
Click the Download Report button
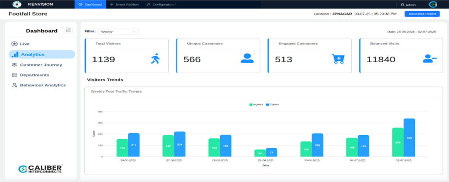point(422,14)
